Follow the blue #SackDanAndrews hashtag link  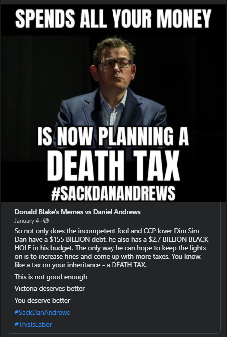click(42, 312)
